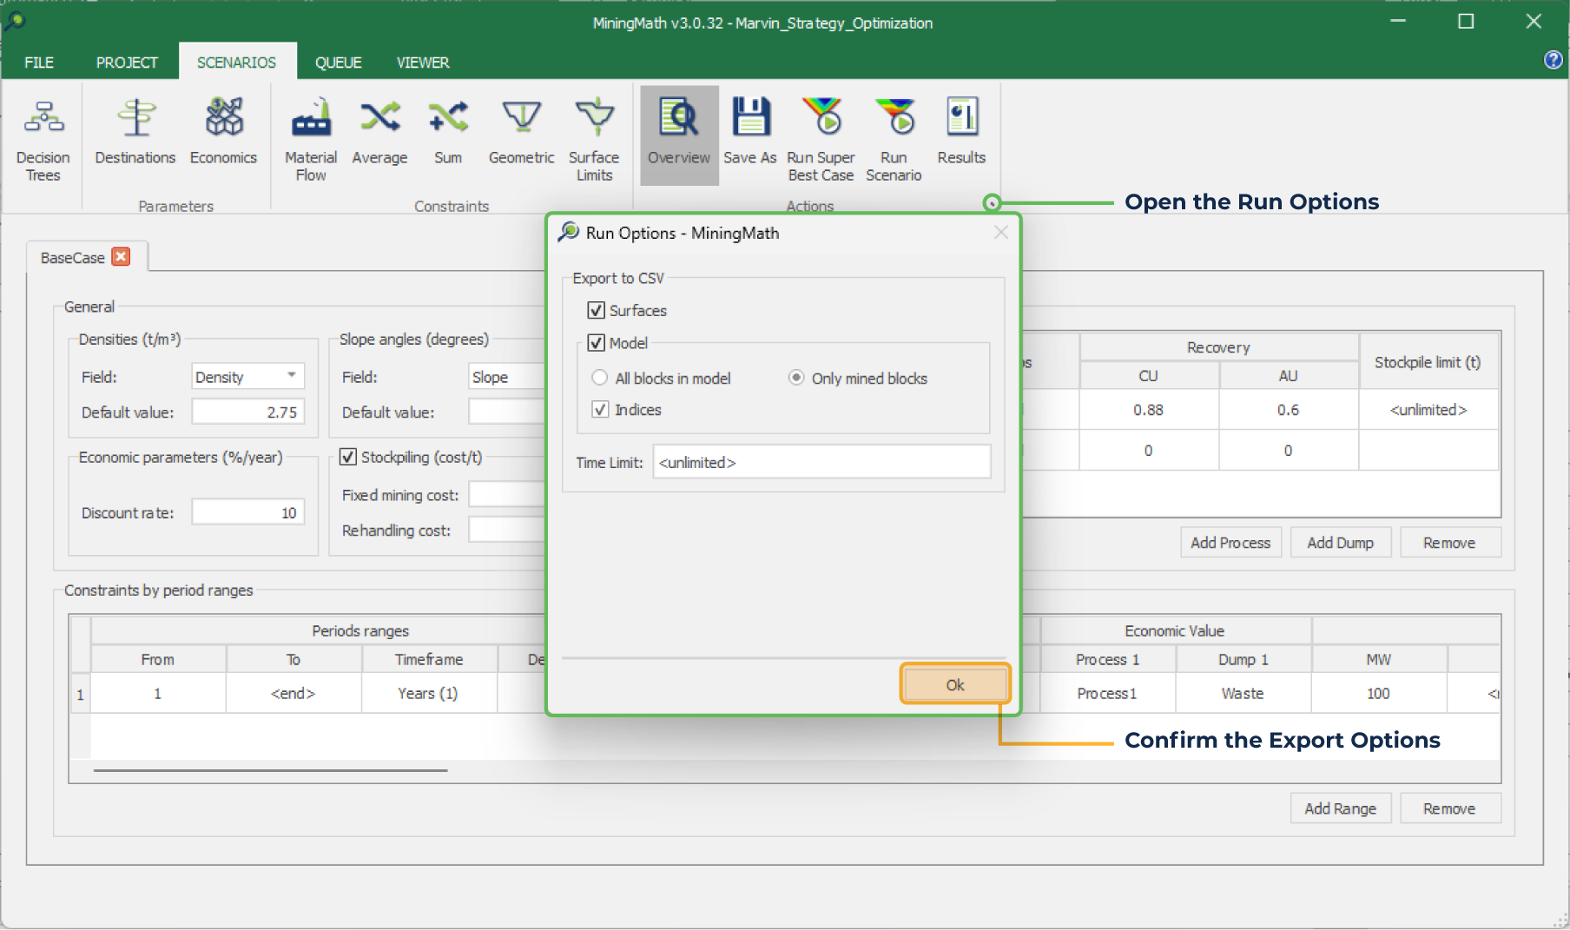Switch to the VIEWER tab
The height and width of the screenshot is (930, 1570).
click(x=423, y=63)
